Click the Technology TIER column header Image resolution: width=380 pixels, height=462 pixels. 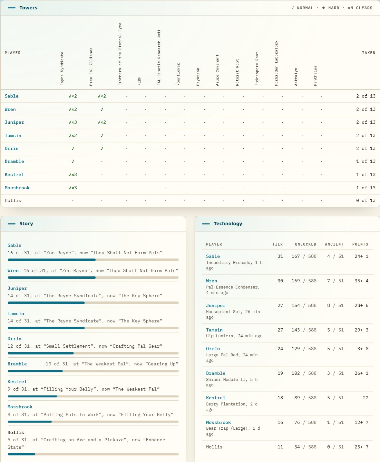[278, 245]
